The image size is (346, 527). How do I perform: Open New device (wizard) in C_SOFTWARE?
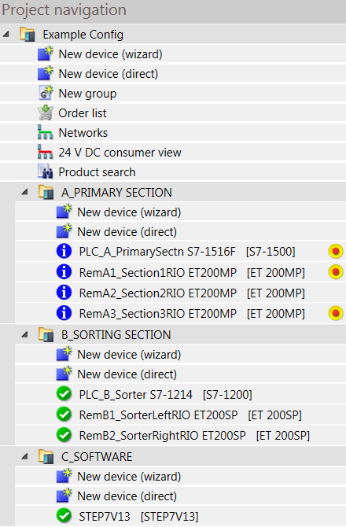coord(129,477)
